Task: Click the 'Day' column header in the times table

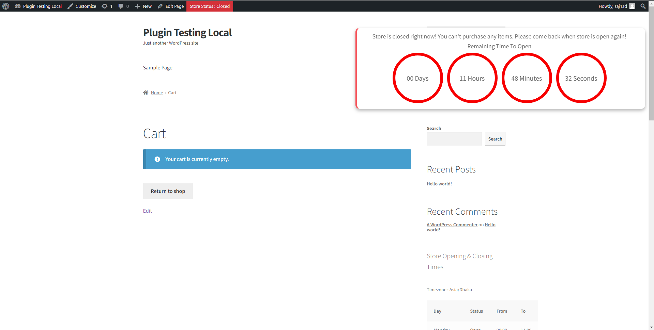Action: [437, 311]
